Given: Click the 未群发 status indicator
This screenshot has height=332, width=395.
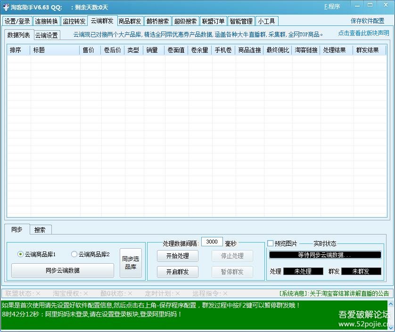Looking at the screenshot, I should (361, 271).
